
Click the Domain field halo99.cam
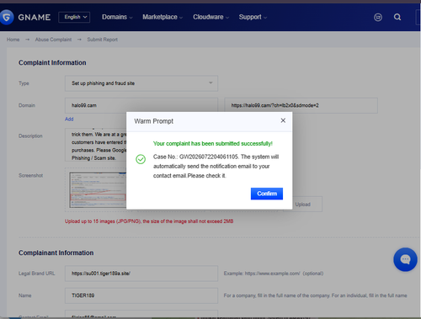[x=141, y=105]
